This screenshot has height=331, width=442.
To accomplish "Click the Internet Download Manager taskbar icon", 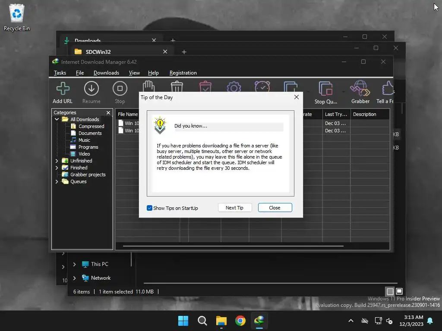I will (259, 321).
